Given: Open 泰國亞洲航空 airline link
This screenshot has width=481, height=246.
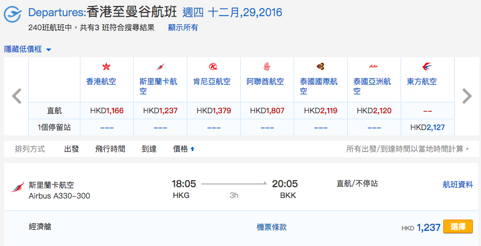Looking at the screenshot, I should 372,86.
